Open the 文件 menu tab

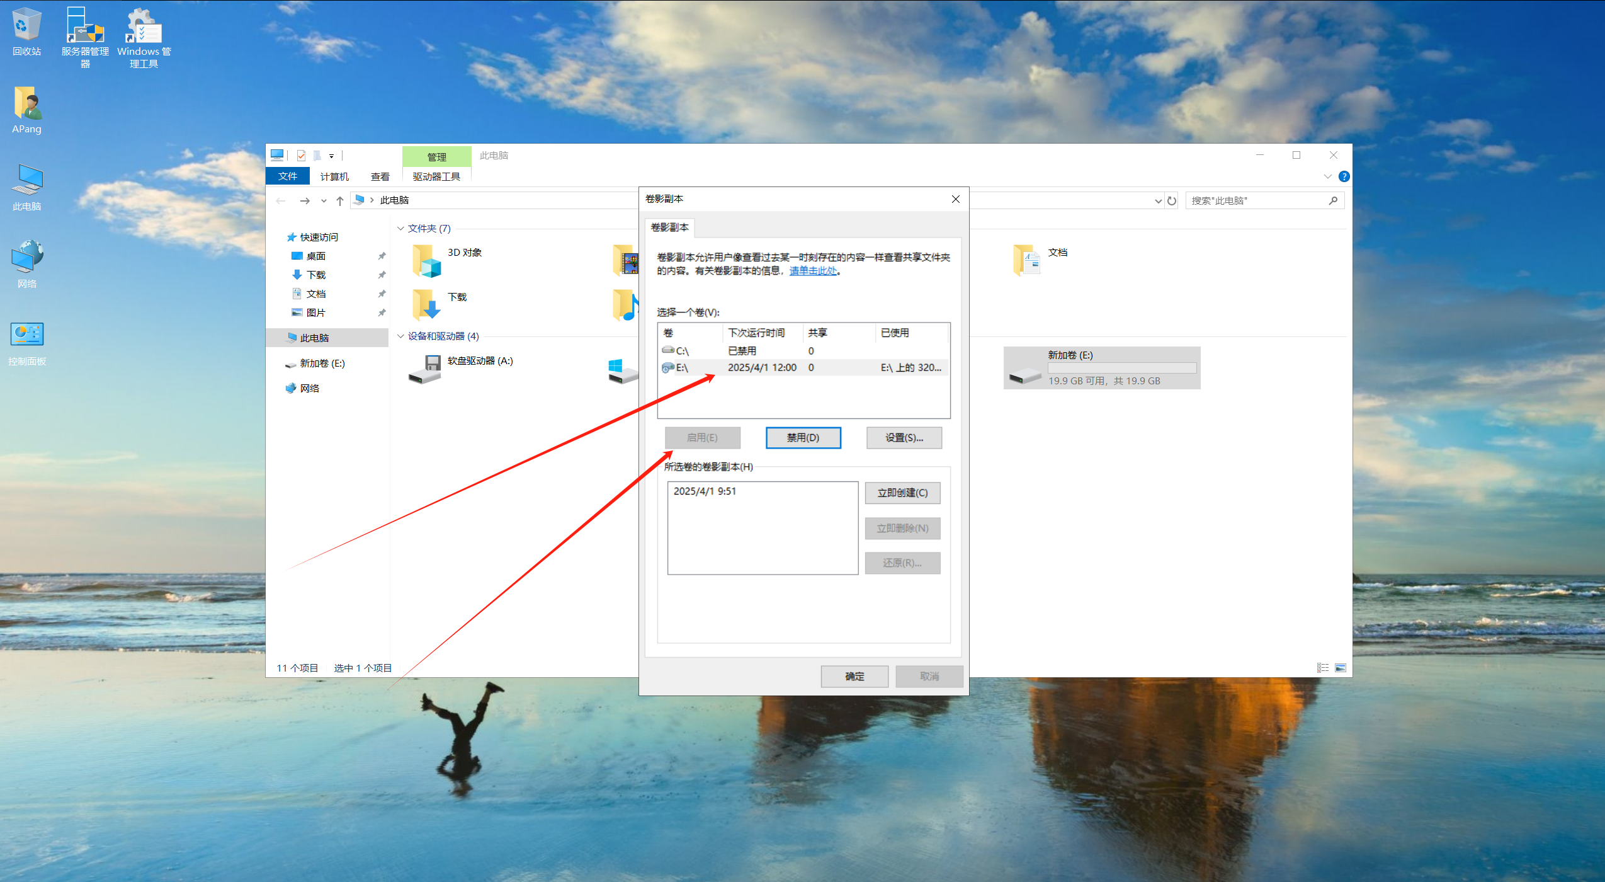[288, 176]
